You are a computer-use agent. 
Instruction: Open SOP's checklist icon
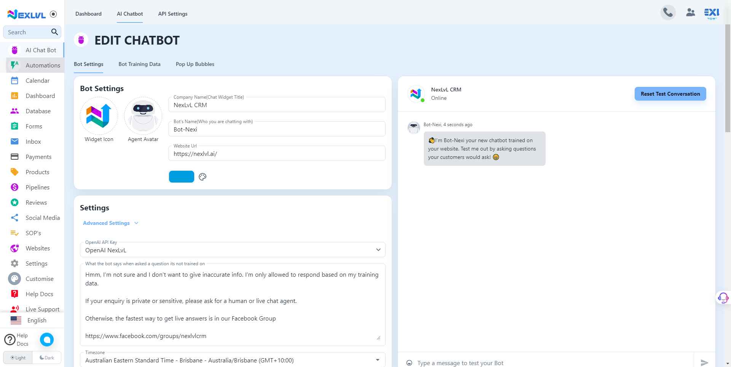14,233
